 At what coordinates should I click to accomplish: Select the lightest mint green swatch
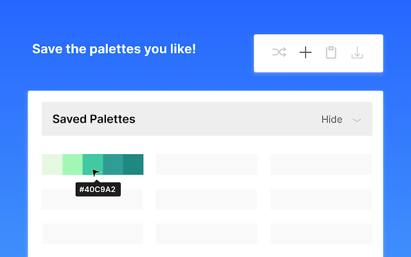tap(52, 164)
